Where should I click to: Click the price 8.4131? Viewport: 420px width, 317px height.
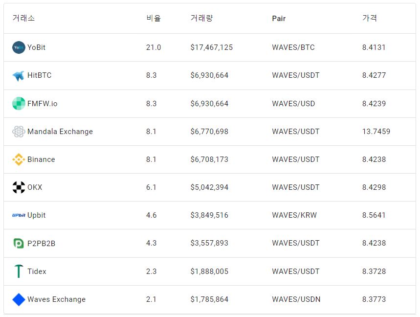(374, 47)
